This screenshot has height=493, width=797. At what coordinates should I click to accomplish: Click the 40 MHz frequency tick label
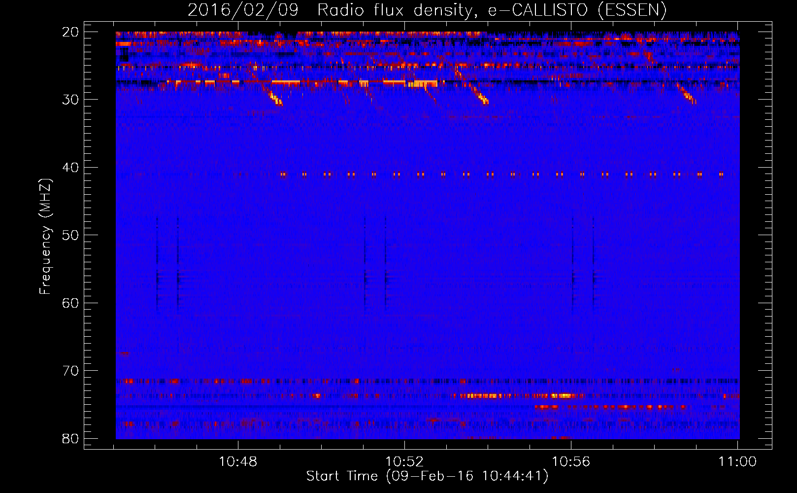tap(71, 168)
